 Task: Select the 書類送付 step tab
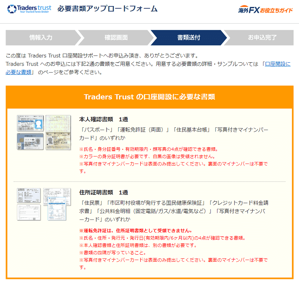point(189,38)
